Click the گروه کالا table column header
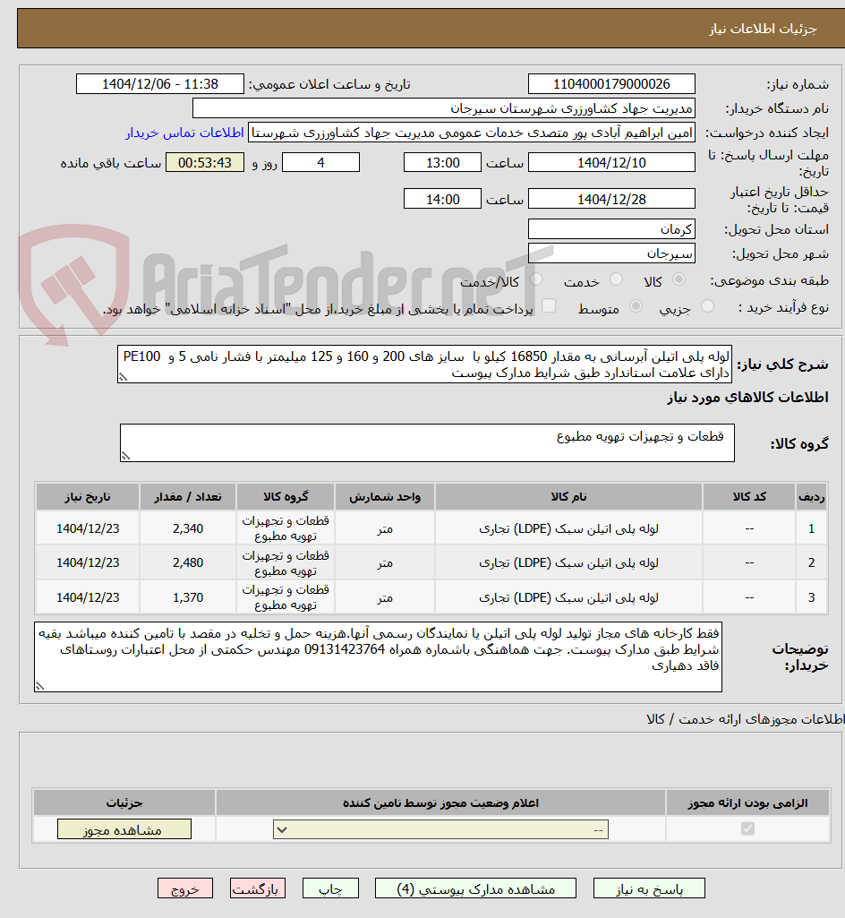The image size is (845, 918). [286, 496]
